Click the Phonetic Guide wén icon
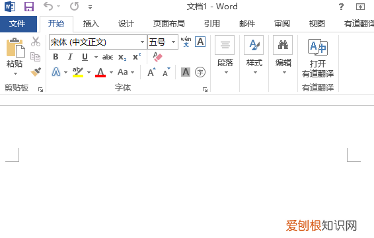This screenshot has width=374, height=238. pyautogui.click(x=186, y=42)
